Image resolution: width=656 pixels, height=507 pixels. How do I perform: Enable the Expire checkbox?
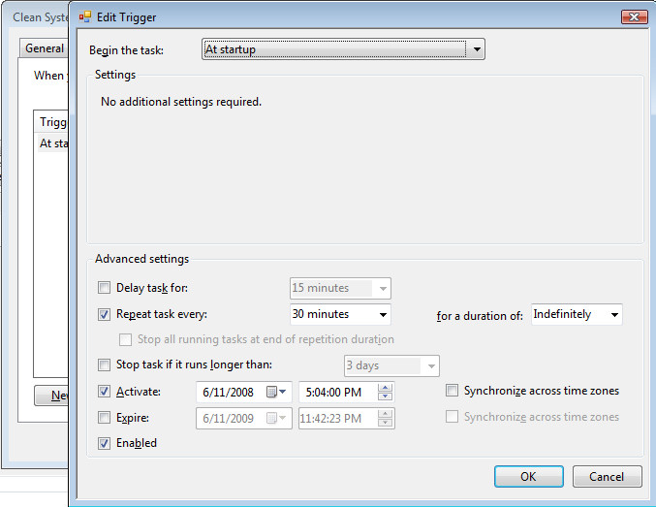(105, 418)
